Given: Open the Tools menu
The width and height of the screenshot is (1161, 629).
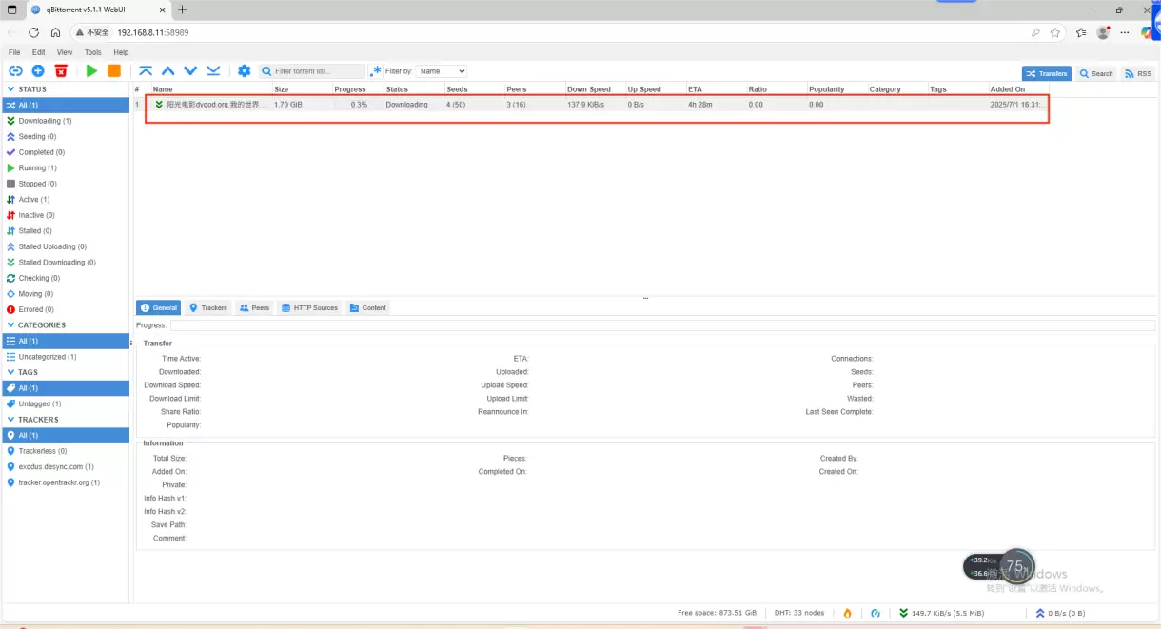Looking at the screenshot, I should [x=92, y=52].
